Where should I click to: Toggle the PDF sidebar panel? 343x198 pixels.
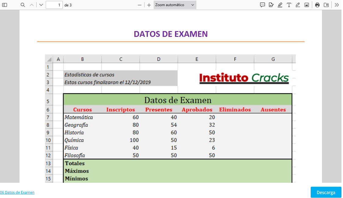click(x=5, y=5)
